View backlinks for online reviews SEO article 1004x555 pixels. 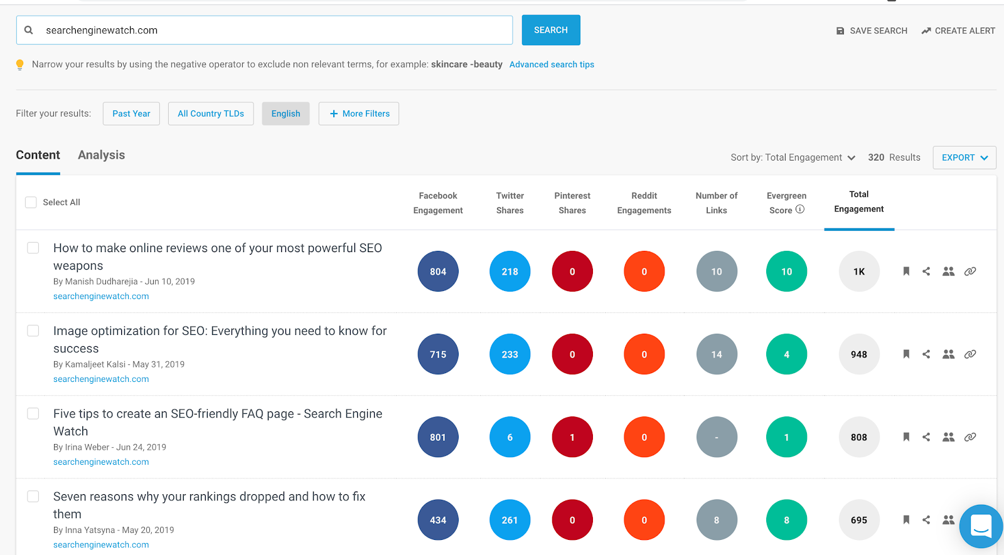tap(970, 272)
